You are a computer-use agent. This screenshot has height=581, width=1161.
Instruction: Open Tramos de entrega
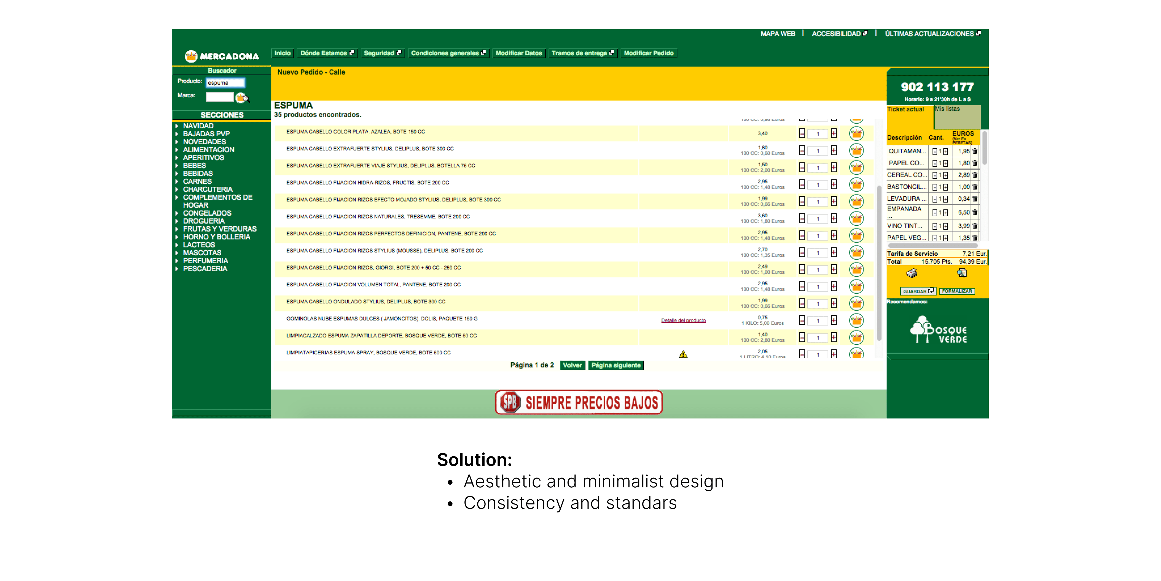[x=583, y=53]
